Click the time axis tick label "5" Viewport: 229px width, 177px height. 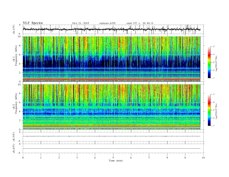pos(113,158)
